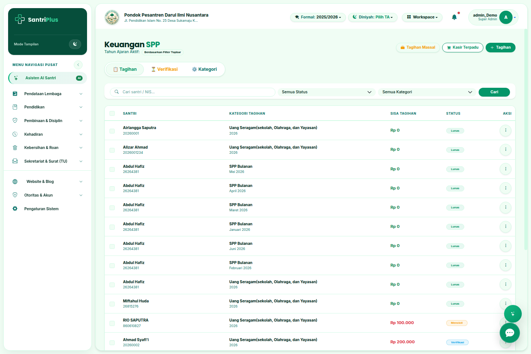Screen dimensions: 531x354
Task: Click the Rp 200.000 remaining bill amount
Action: pyautogui.click(x=402, y=342)
